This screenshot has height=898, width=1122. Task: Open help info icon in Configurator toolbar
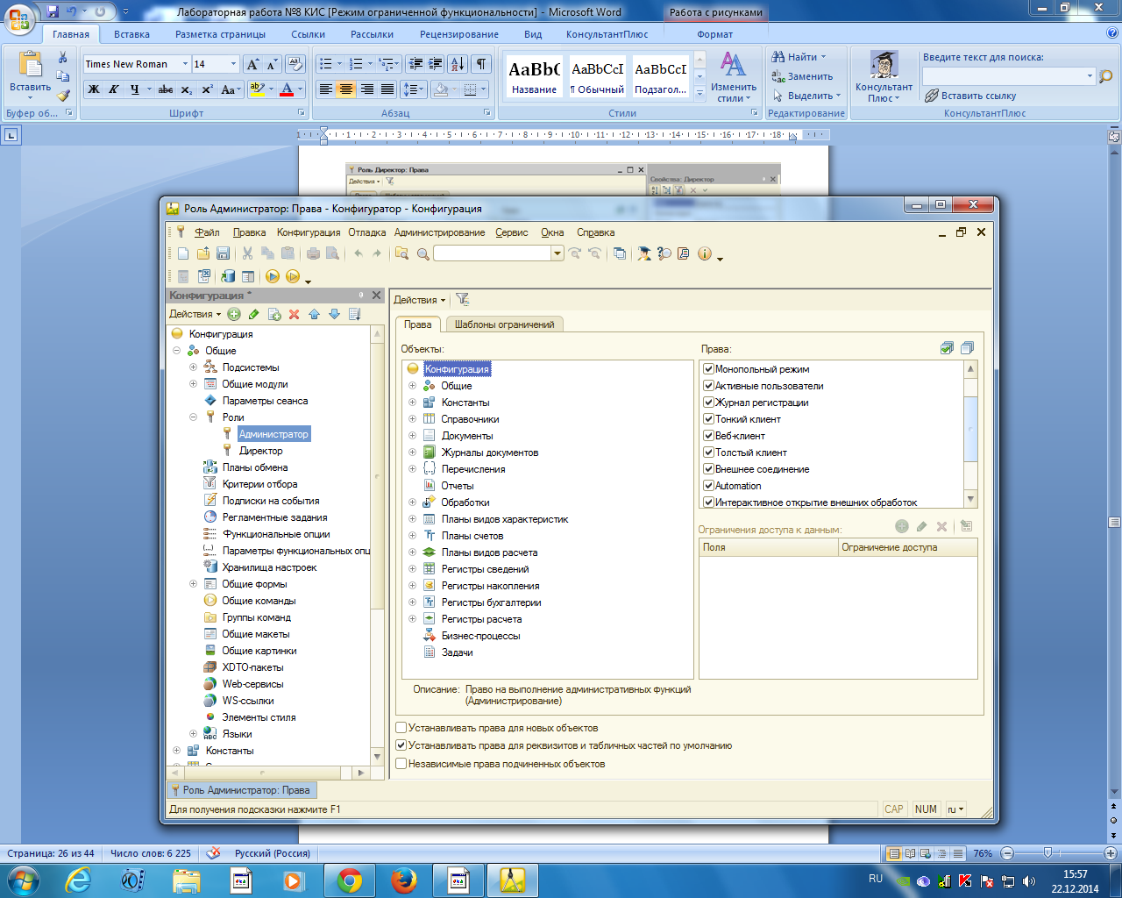click(x=705, y=253)
